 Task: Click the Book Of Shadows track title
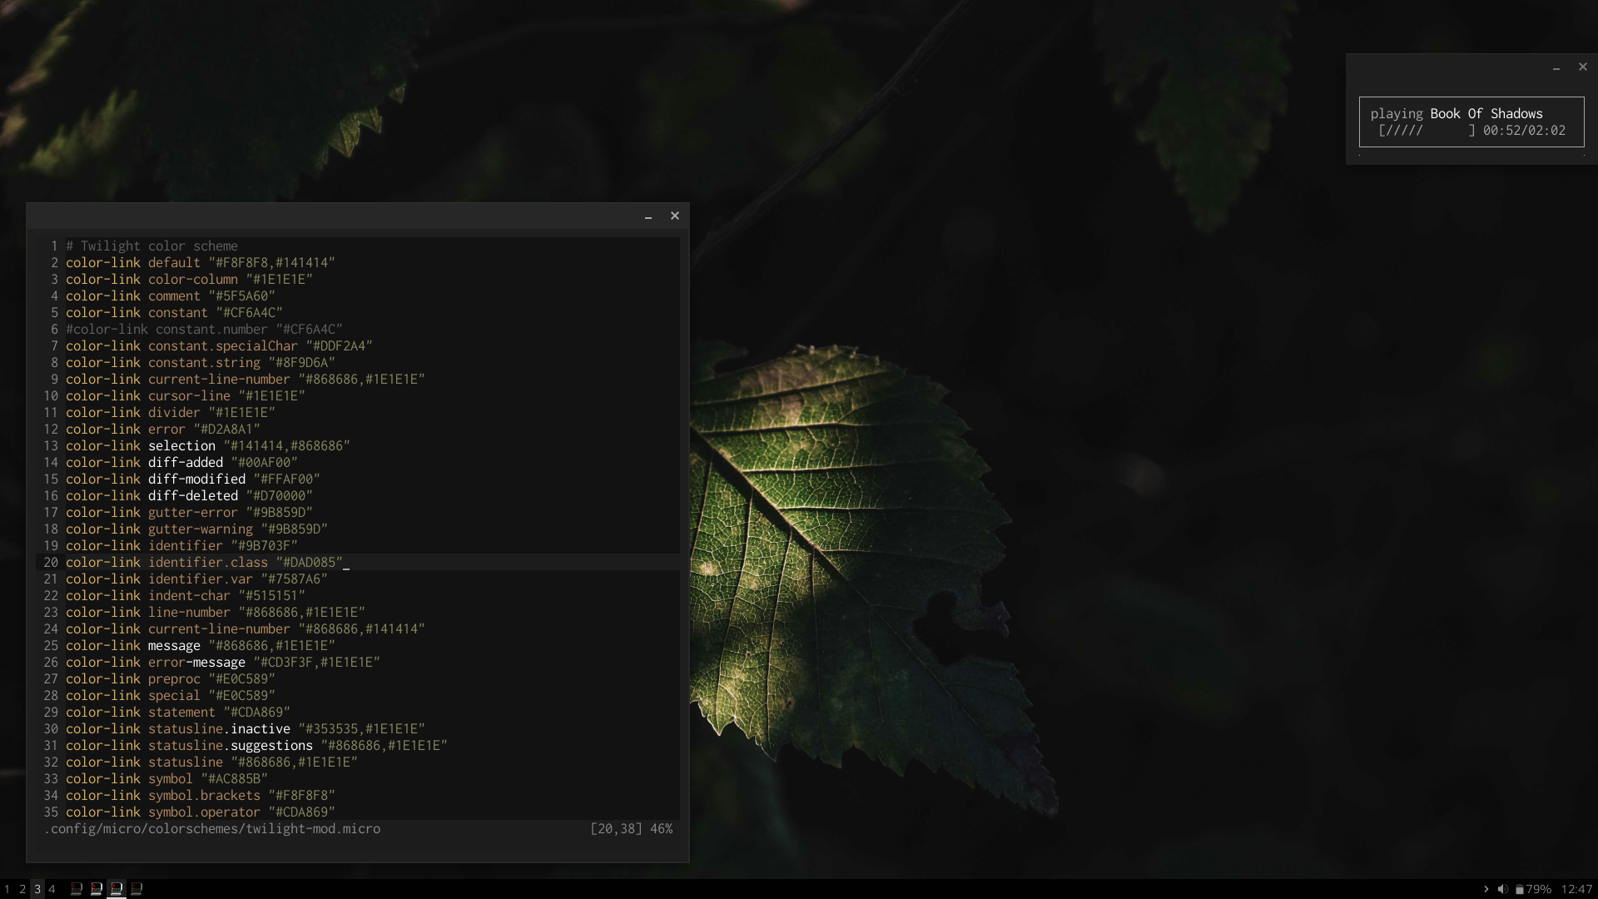coord(1486,114)
